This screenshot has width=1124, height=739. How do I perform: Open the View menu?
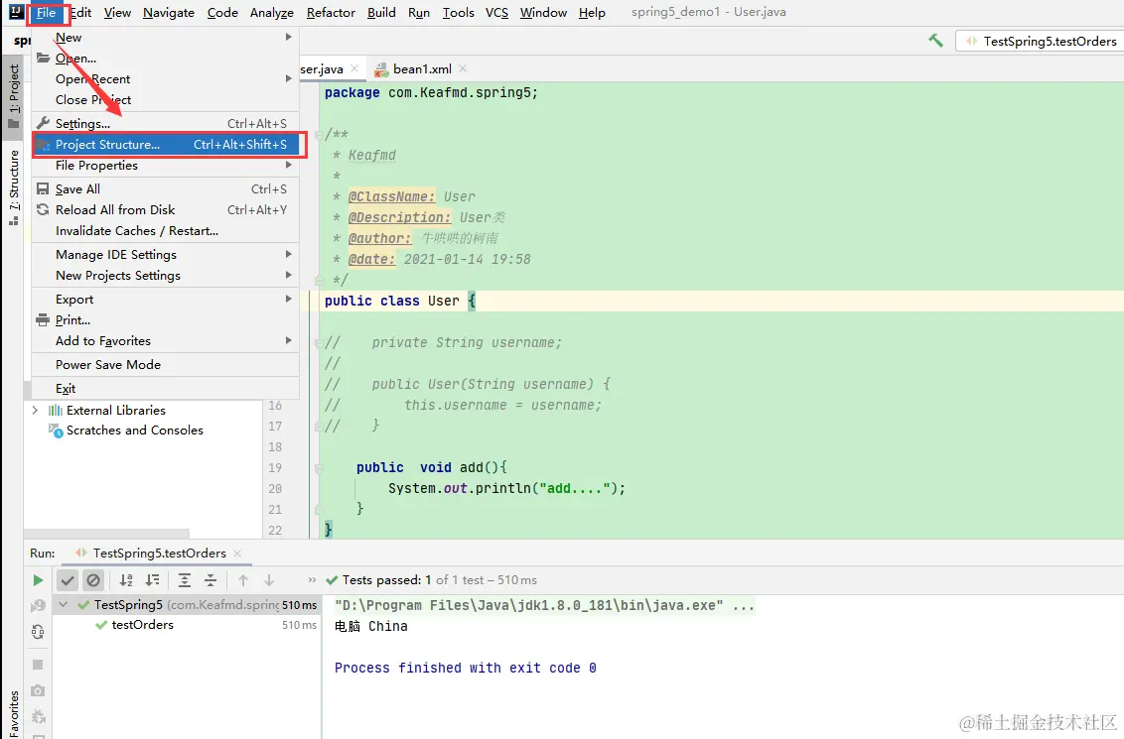(117, 12)
